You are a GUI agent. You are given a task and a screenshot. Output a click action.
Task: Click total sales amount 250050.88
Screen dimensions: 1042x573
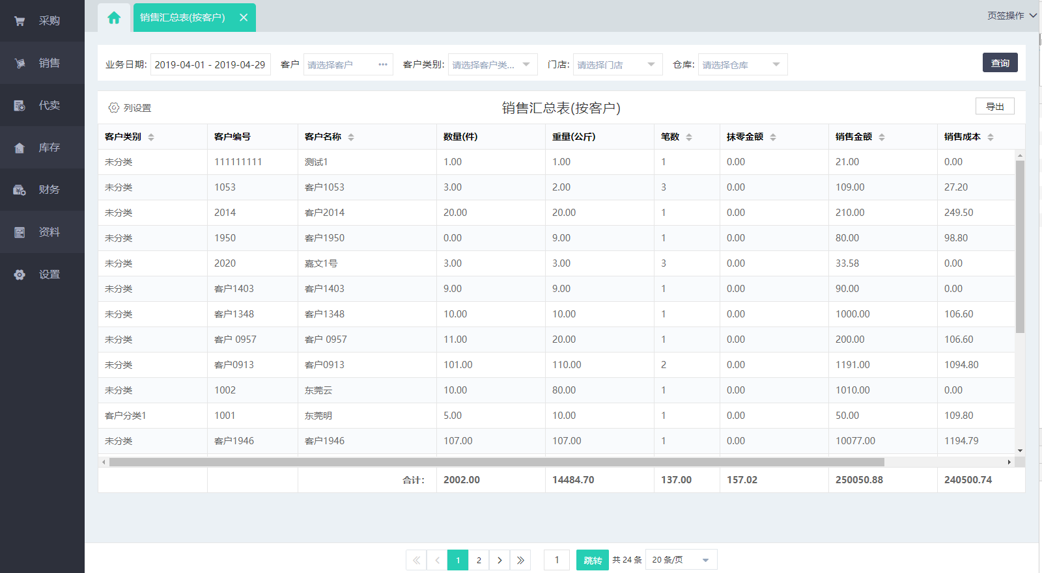[x=860, y=480]
